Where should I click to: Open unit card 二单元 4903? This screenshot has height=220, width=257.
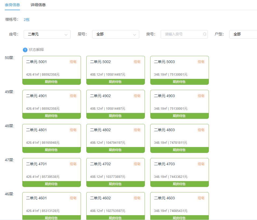point(180,104)
